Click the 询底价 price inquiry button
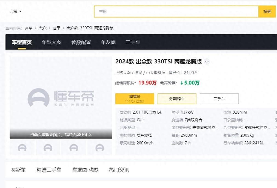277x188 pixels. [x=135, y=99]
